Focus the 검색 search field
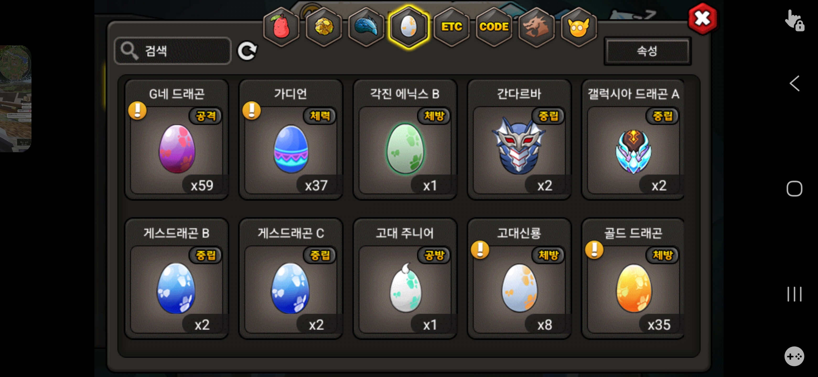Viewport: 818px width, 377px height. tap(173, 51)
